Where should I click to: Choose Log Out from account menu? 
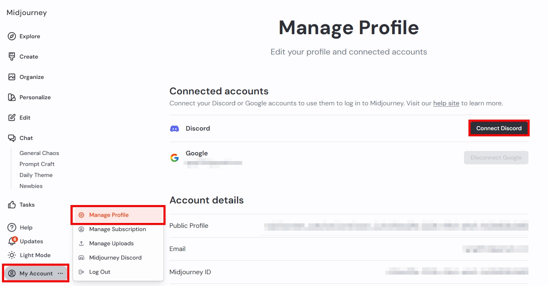coord(118,272)
